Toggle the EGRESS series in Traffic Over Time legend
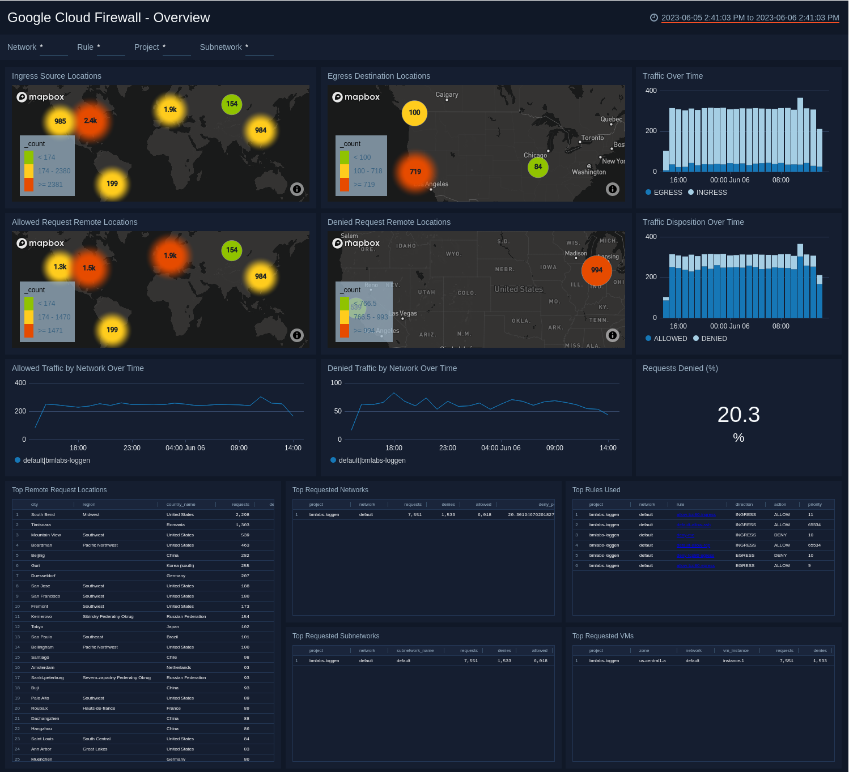The height and width of the screenshot is (772, 849). pyautogui.click(x=664, y=192)
